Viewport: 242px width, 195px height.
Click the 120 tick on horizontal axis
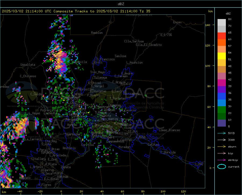coord(183,192)
